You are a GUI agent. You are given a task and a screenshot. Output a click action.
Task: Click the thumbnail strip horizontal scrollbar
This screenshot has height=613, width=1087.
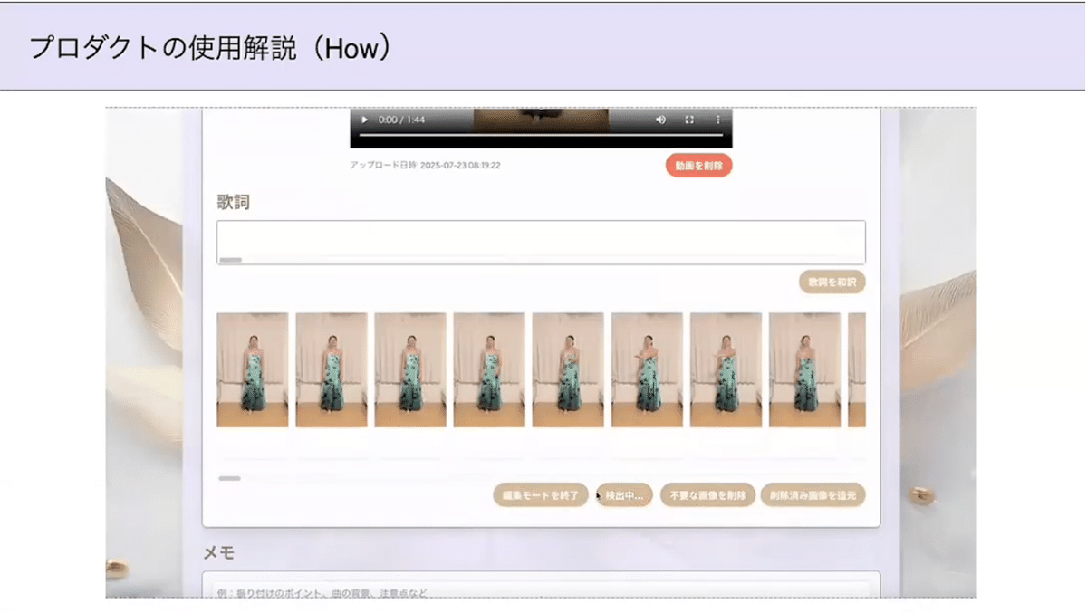[x=230, y=478]
